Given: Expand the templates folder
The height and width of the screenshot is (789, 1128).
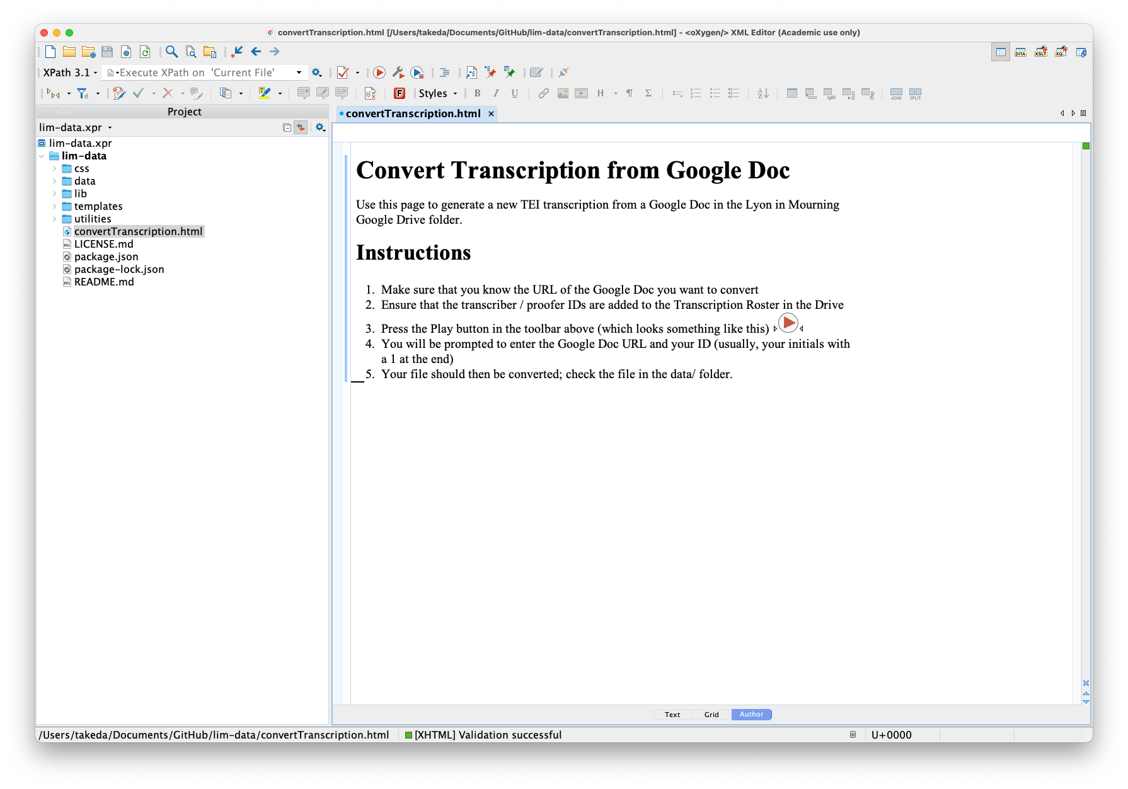Looking at the screenshot, I should [x=54, y=206].
